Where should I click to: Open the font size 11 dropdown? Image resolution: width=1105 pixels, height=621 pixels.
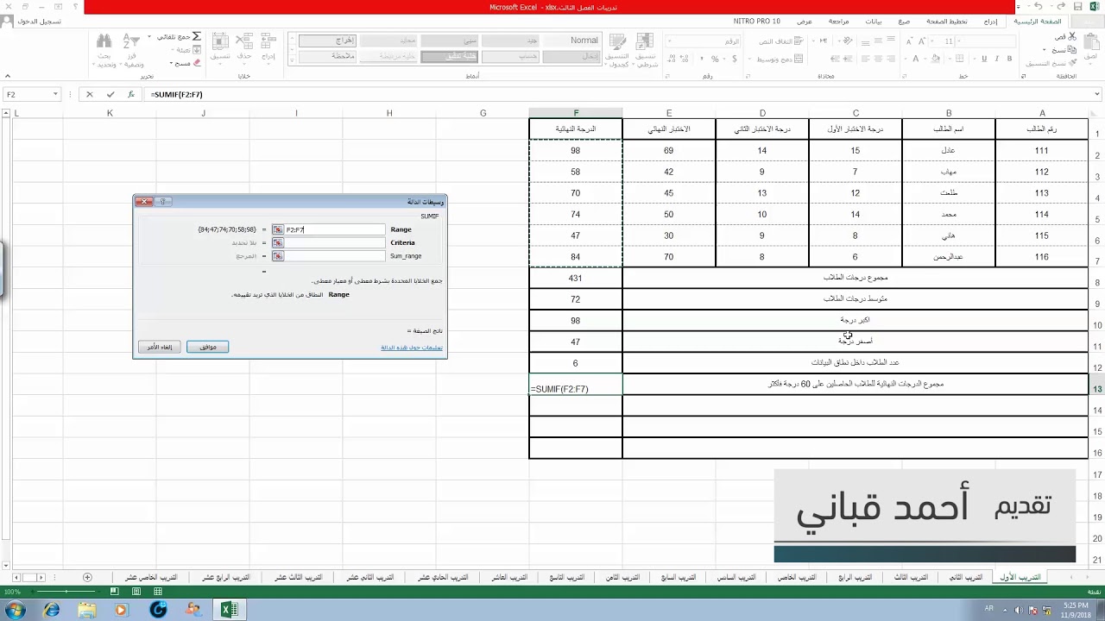[931, 41]
